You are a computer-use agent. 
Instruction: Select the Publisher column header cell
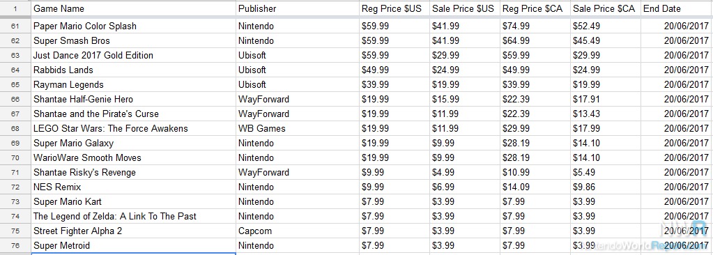(x=298, y=8)
